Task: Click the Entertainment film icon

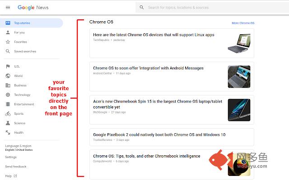Action: tap(8, 104)
